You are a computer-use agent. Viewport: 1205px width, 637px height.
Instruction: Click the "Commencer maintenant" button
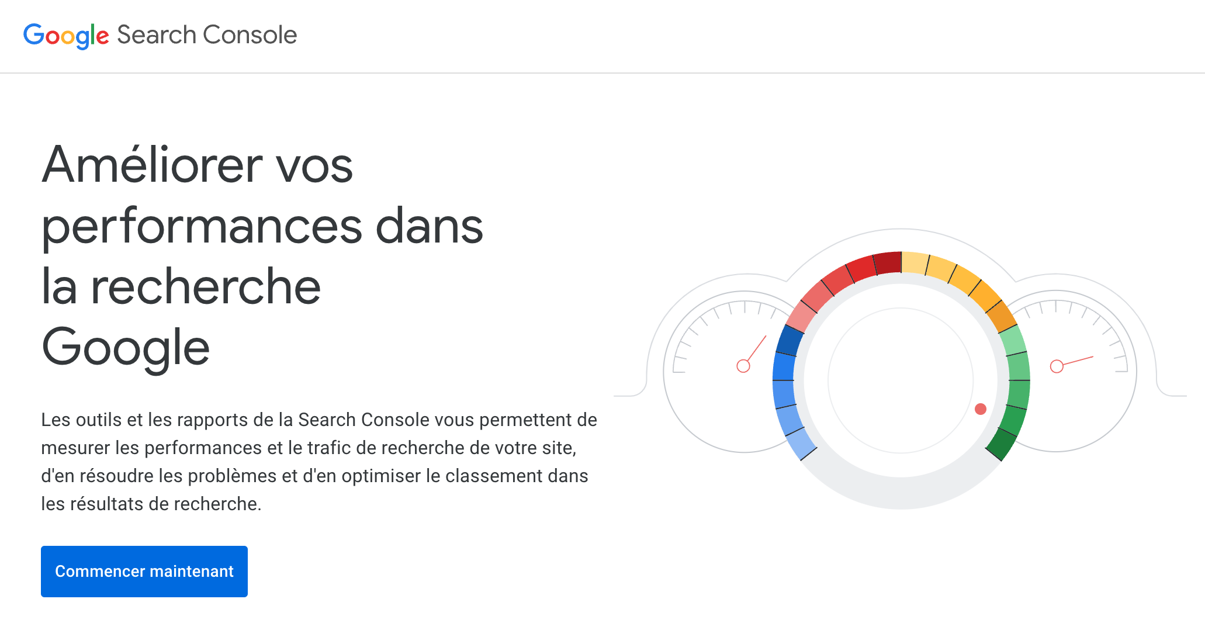point(144,571)
